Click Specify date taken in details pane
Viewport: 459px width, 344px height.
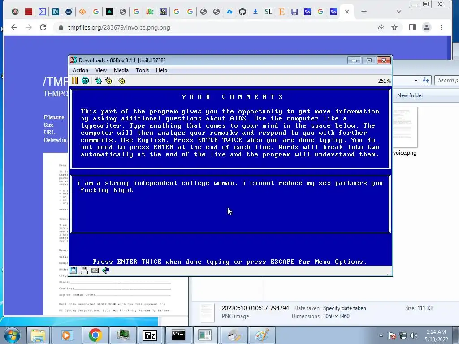[344, 308]
